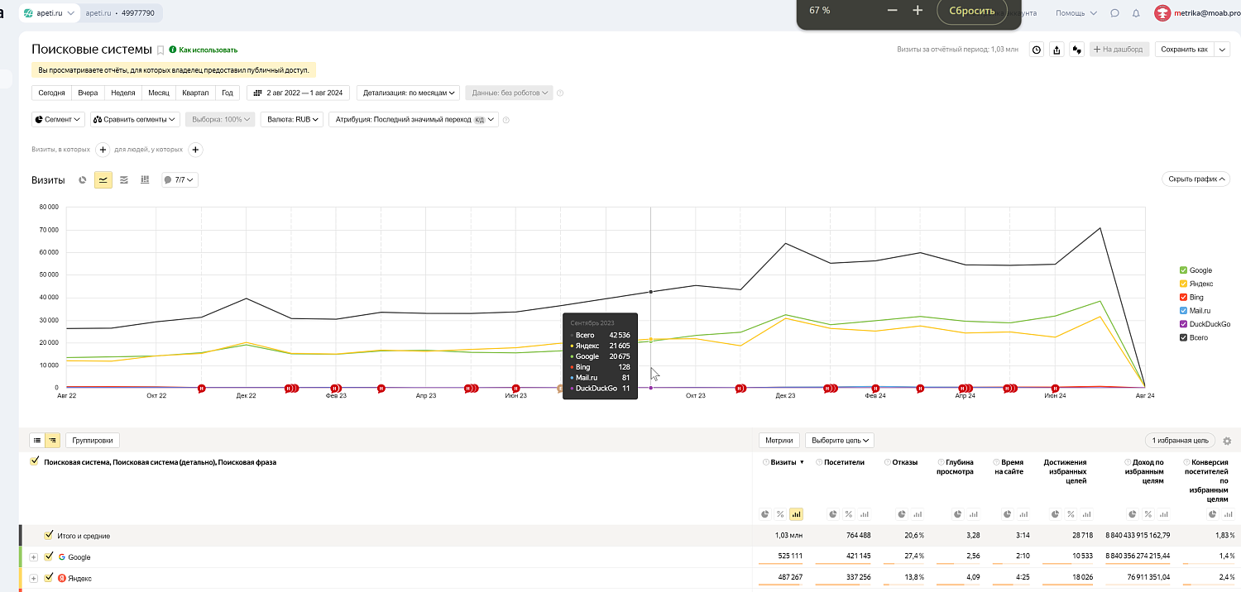Click the compare periods arrows icon
The width and height of the screenshot is (1241, 592).
coord(1077,50)
